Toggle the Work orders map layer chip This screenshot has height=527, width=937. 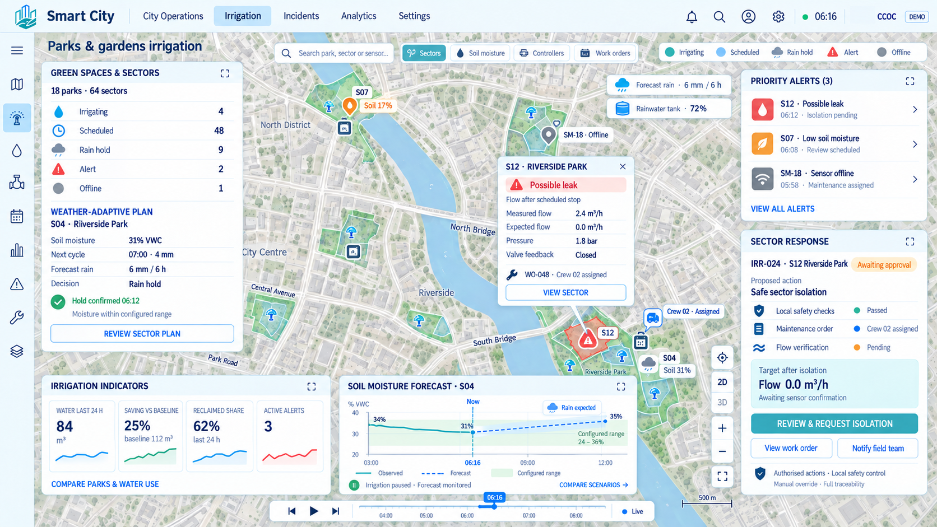(605, 53)
